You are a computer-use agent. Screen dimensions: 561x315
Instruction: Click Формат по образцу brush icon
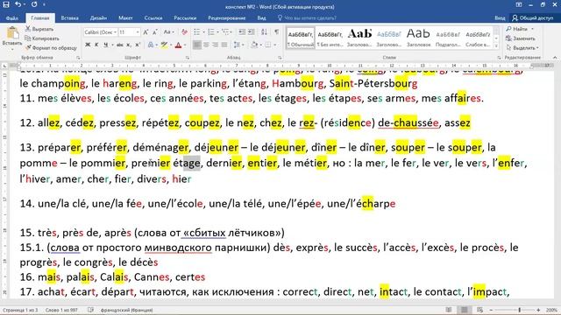click(28, 47)
